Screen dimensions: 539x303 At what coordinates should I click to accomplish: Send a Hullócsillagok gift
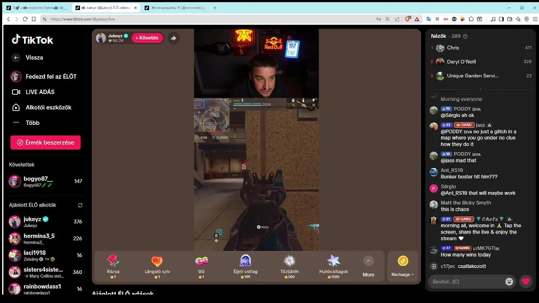[x=334, y=266]
